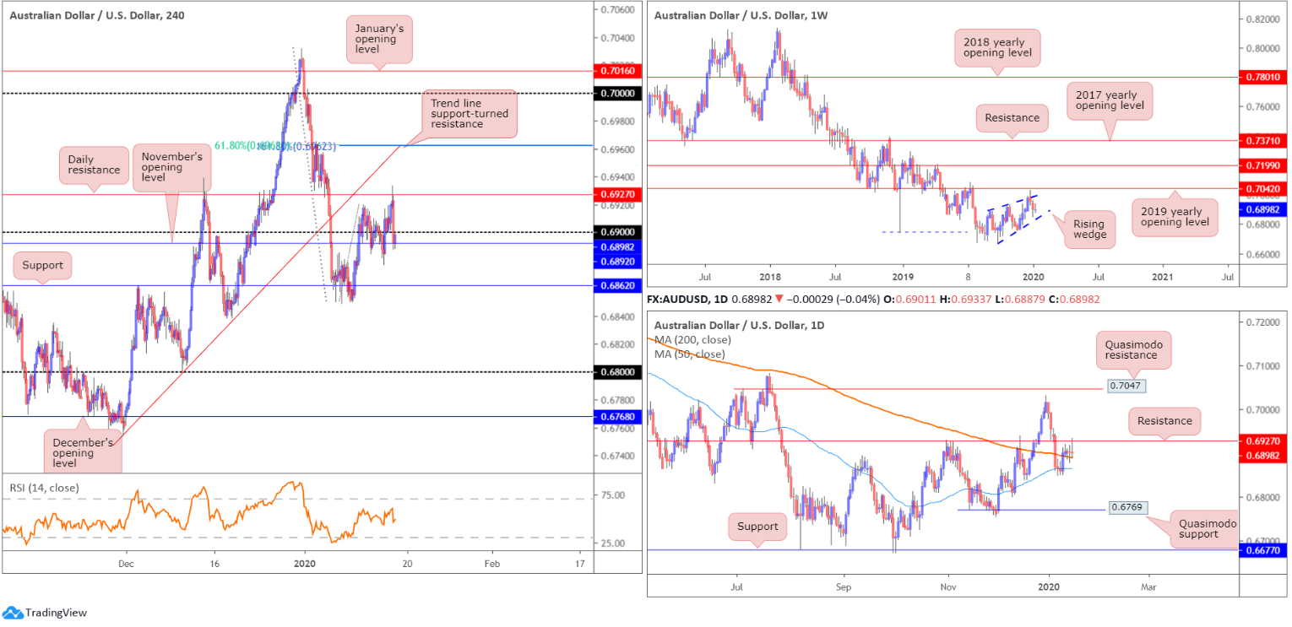Screen dimensions: 1292x627
Task: Click the 'Nov' date on the daily axis
Action: [948, 586]
